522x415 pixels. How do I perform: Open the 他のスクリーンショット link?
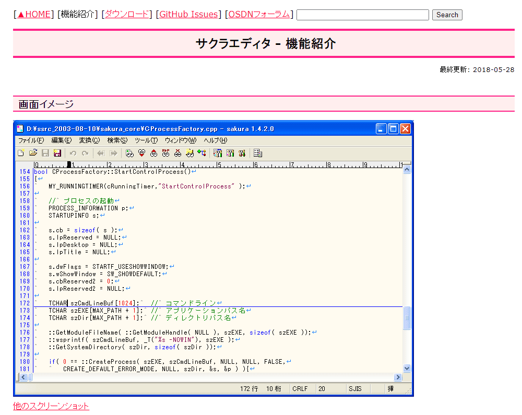(x=51, y=406)
